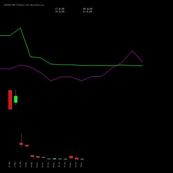Select the 'O: 0.10' open value
Image resolution: width=173 pixels, height=173 pixels.
(x=60, y=12)
